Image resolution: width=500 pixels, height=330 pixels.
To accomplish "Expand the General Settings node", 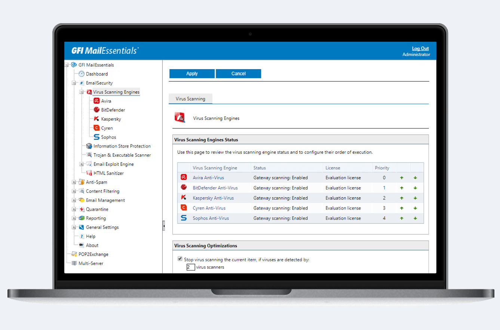I will coord(74,227).
